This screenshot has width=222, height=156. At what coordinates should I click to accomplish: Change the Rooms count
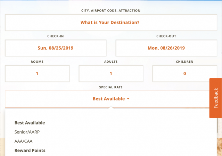[x=37, y=73]
